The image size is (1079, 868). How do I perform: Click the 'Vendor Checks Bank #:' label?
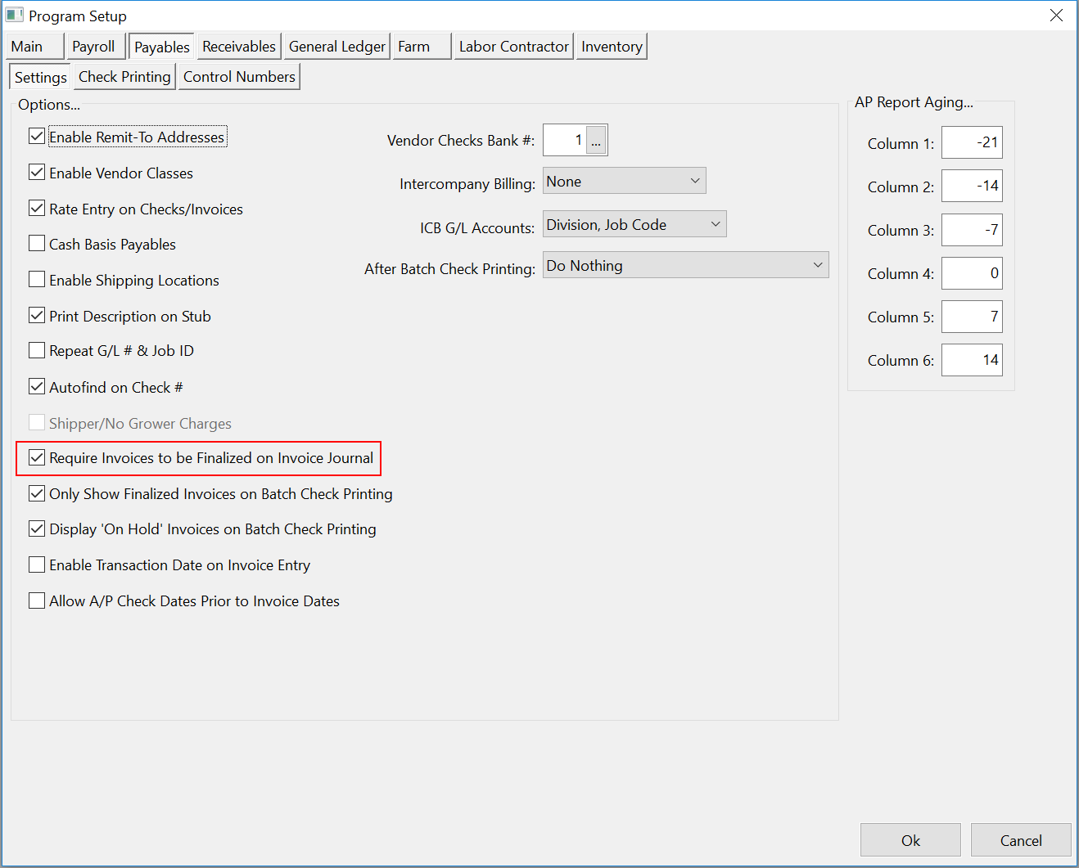(461, 141)
